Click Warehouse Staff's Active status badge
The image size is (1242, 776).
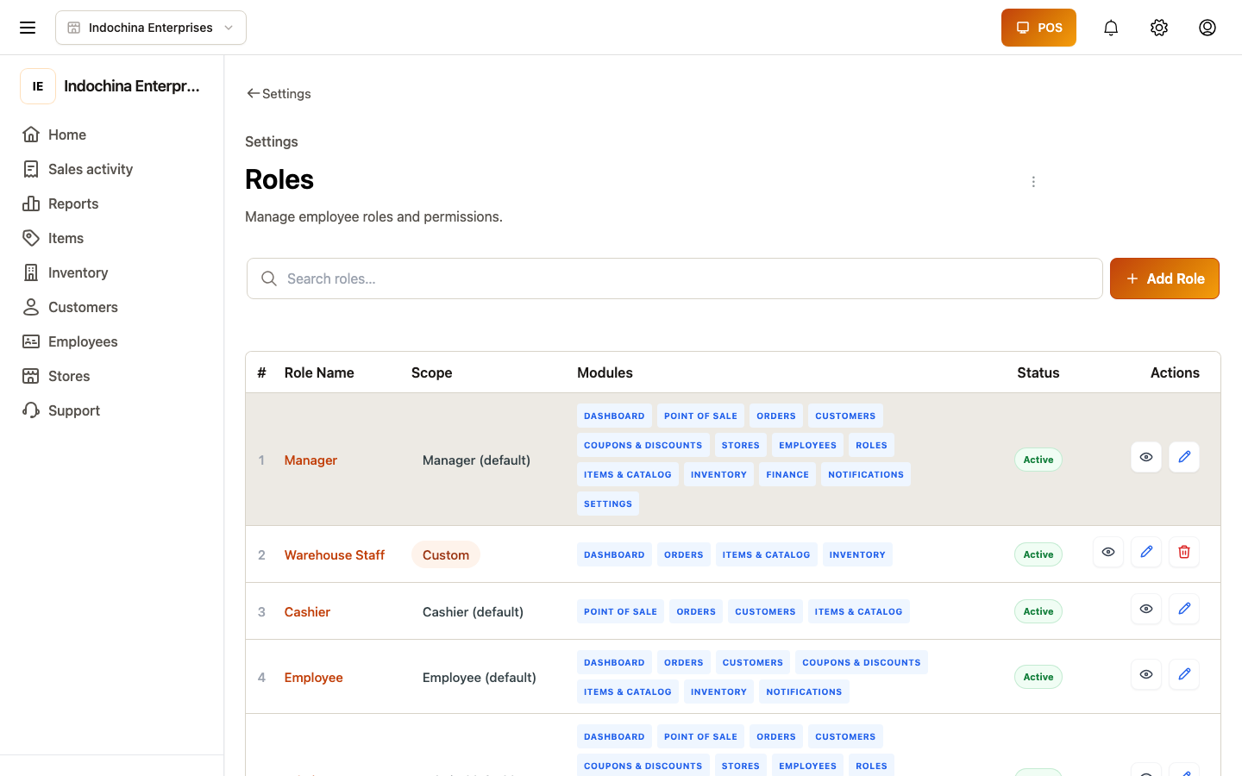(1038, 554)
